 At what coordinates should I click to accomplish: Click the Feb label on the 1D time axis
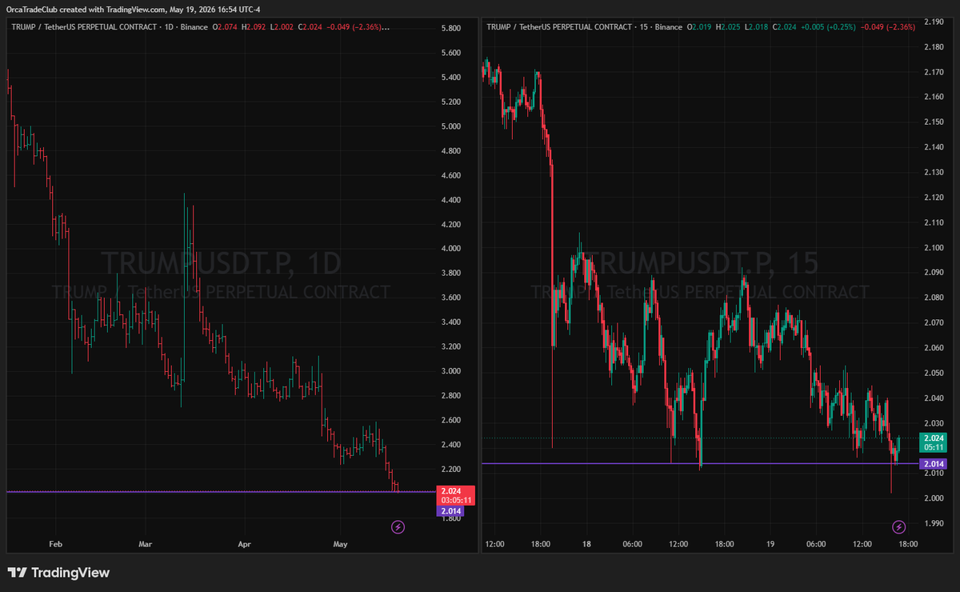coord(55,544)
